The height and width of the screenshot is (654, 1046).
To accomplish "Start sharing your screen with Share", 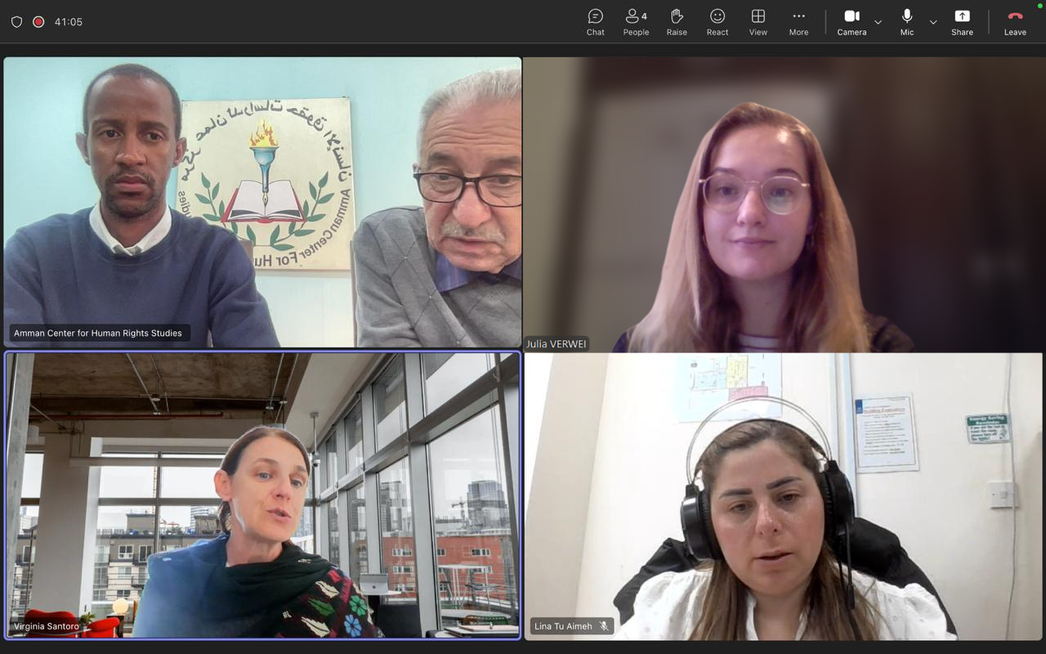I will (x=962, y=22).
